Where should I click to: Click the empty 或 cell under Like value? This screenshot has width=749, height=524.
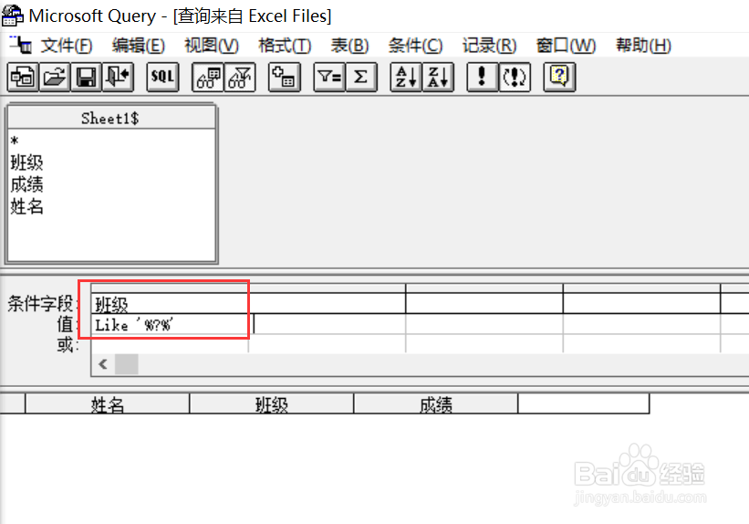(x=170, y=344)
